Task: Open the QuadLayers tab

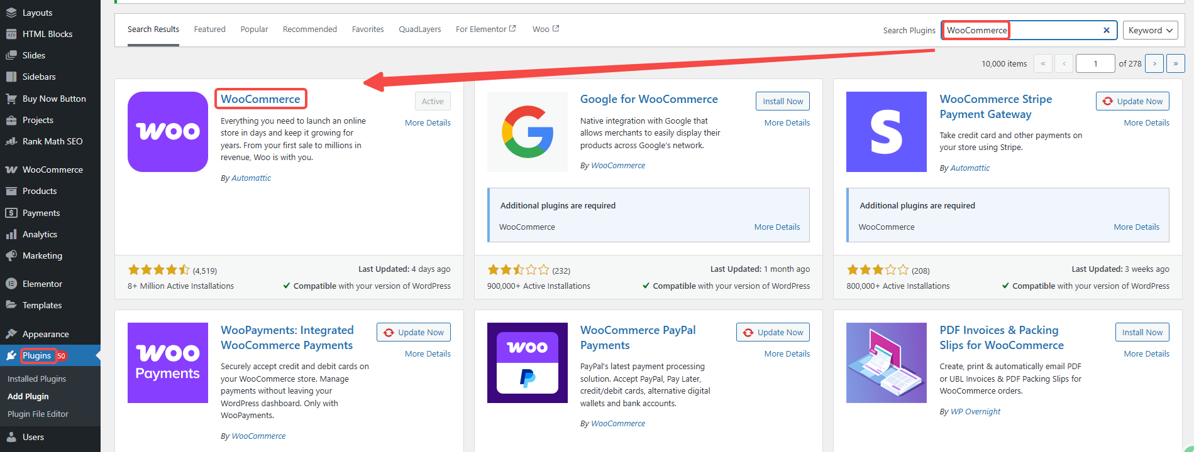Action: point(420,30)
